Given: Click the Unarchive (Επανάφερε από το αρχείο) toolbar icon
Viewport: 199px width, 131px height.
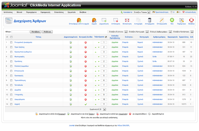Looking at the screenshot, I should 79,20.
